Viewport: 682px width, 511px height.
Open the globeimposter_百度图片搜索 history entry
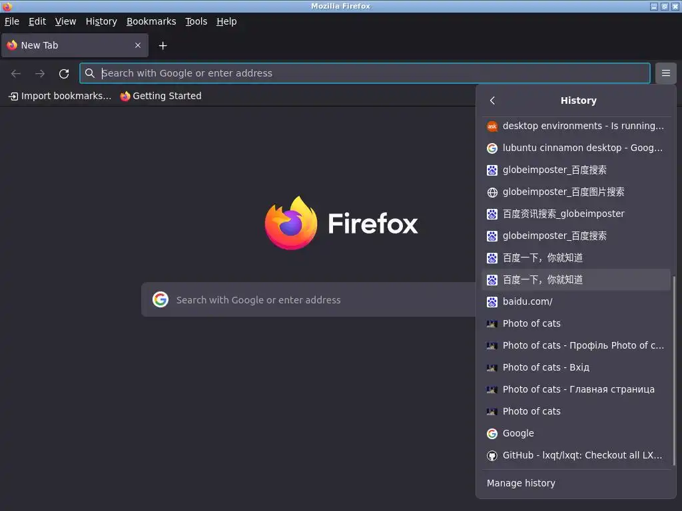click(576, 192)
